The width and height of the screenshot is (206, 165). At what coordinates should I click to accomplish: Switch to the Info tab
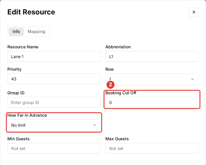[16, 32]
